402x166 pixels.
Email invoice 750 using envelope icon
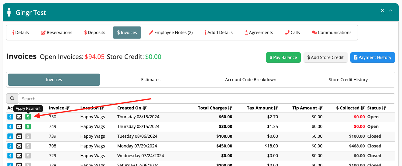[19, 117]
